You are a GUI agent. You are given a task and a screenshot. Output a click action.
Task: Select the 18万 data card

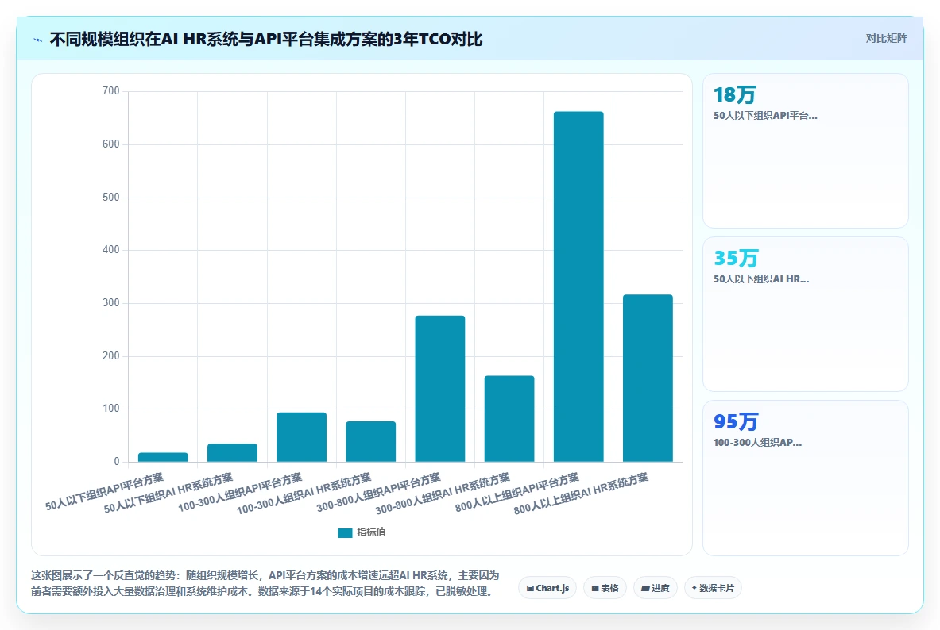805,150
